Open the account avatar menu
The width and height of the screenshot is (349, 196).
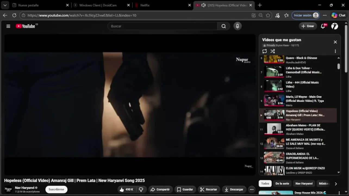(x=335, y=26)
